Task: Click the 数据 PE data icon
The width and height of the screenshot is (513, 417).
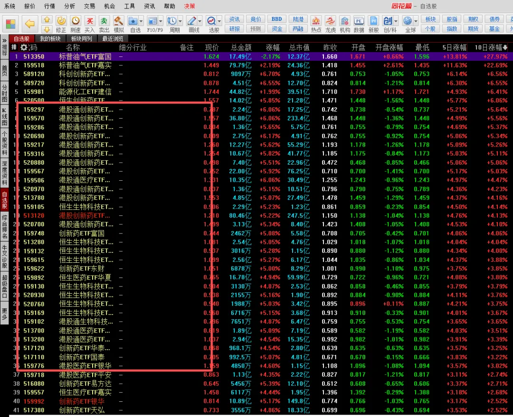Action: pyautogui.click(x=359, y=21)
